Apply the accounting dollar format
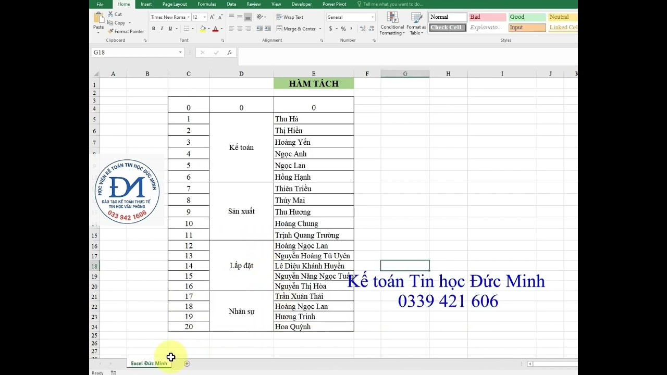 [x=330, y=29]
